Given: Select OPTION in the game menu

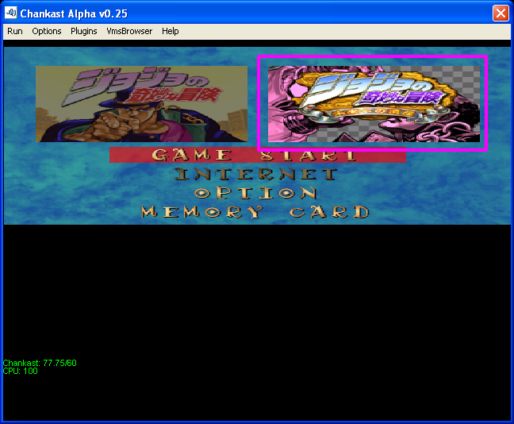Looking at the screenshot, I should (255, 193).
